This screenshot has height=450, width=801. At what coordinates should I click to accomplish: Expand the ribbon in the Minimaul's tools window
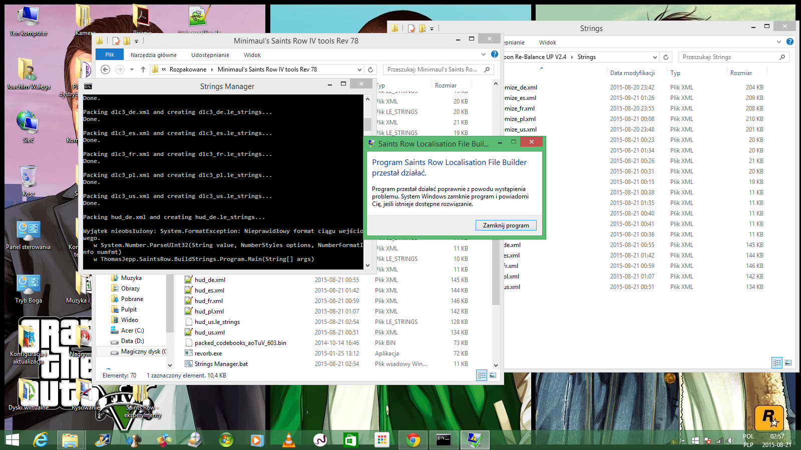coord(484,54)
